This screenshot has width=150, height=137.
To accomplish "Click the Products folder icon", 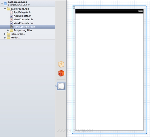I will [x=8, y=38].
